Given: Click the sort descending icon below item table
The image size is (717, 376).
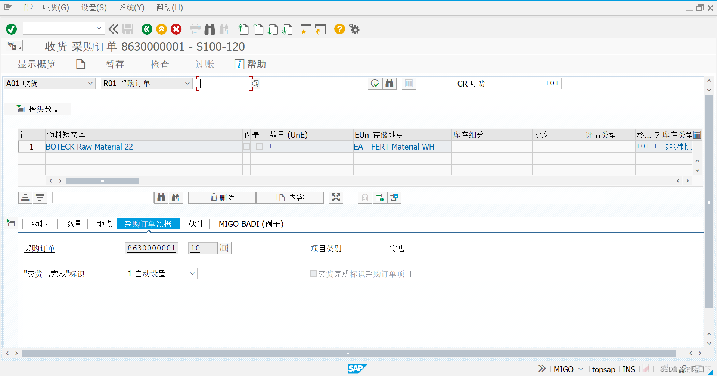Looking at the screenshot, I should pyautogui.click(x=40, y=198).
